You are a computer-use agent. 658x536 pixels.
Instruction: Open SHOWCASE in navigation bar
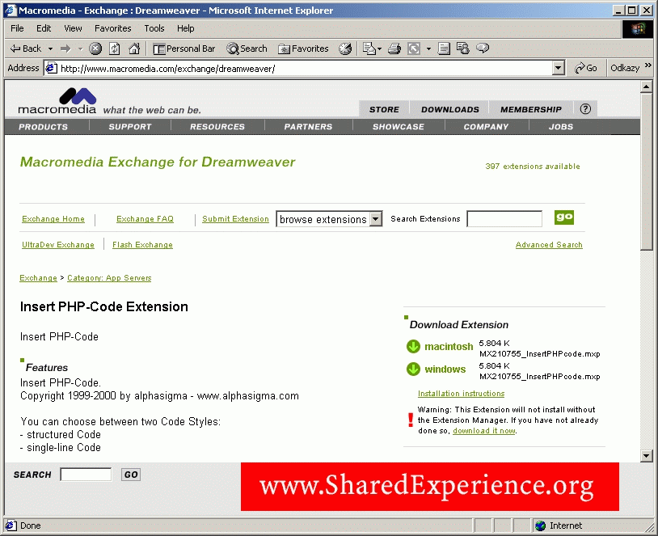point(399,127)
